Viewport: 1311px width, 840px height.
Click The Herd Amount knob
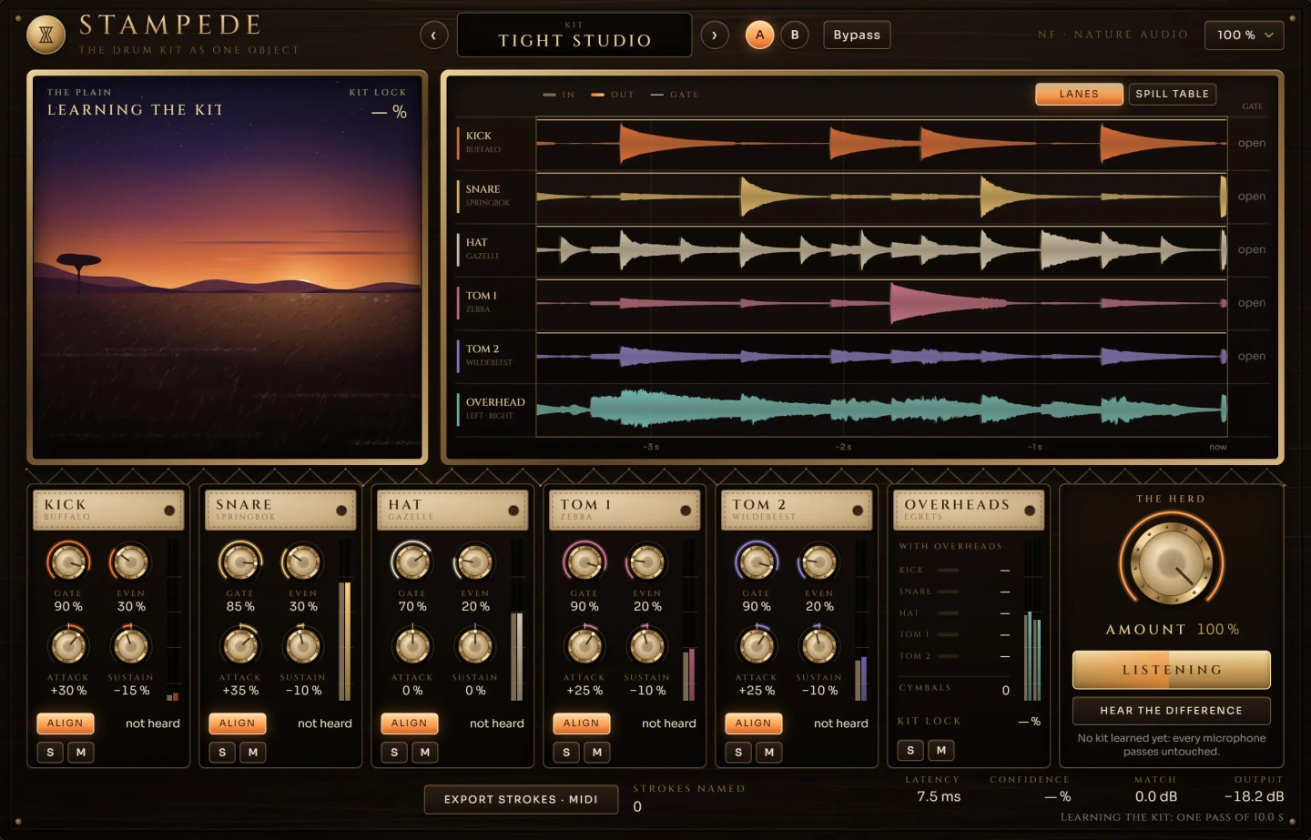(1172, 562)
